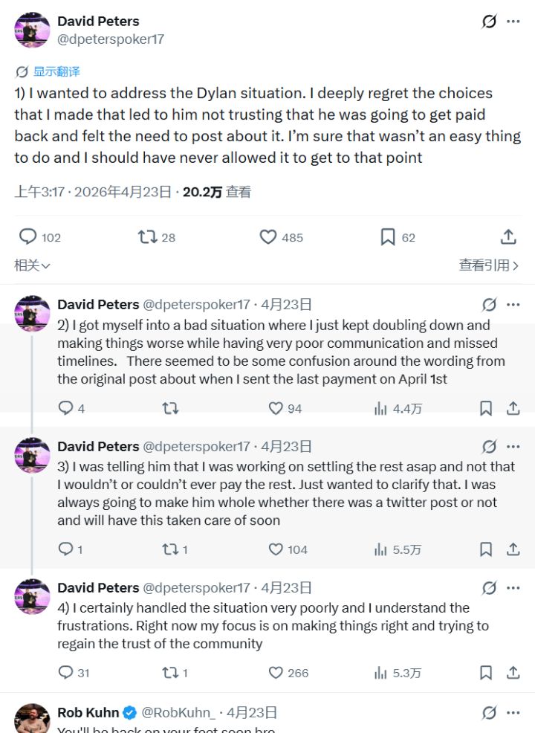Retweet the tweet numbered 2)
Image resolution: width=535 pixels, height=733 pixels.
[x=170, y=408]
